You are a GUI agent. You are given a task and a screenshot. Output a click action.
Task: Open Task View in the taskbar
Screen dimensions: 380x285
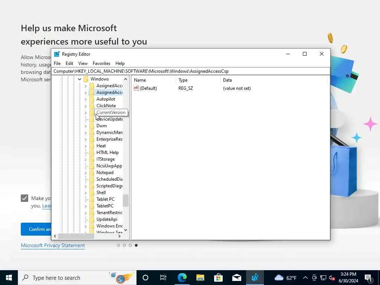point(163,278)
